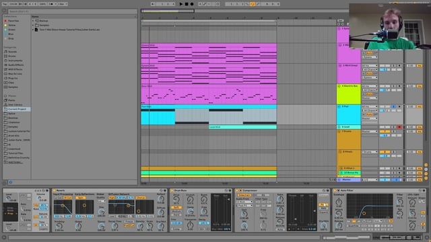Toggle the Info View button at bottom left
Screen dimensions: 431x242
pyautogui.click(x=4, y=237)
